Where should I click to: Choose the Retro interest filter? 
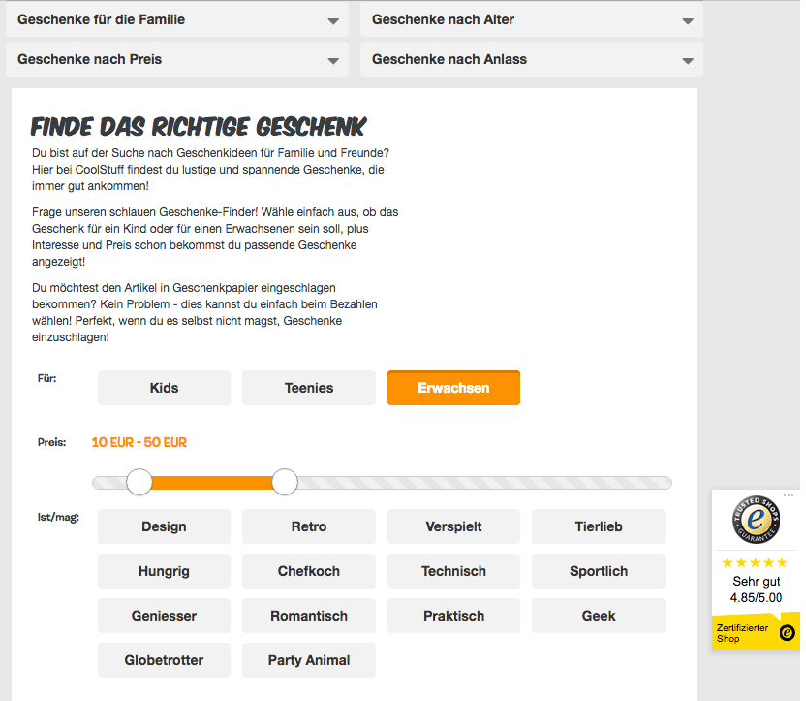tap(309, 526)
